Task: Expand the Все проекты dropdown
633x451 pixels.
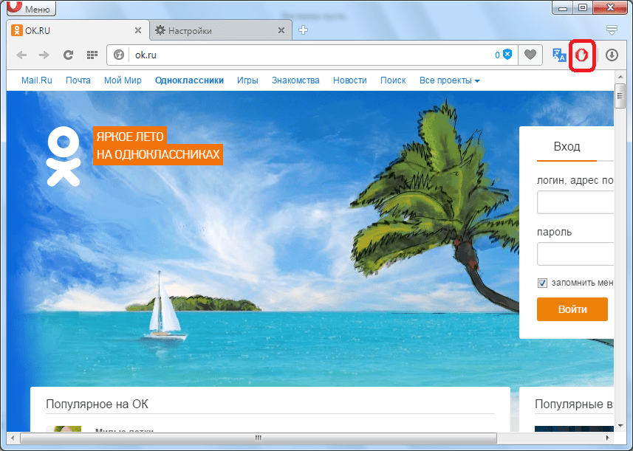Action: 449,80
